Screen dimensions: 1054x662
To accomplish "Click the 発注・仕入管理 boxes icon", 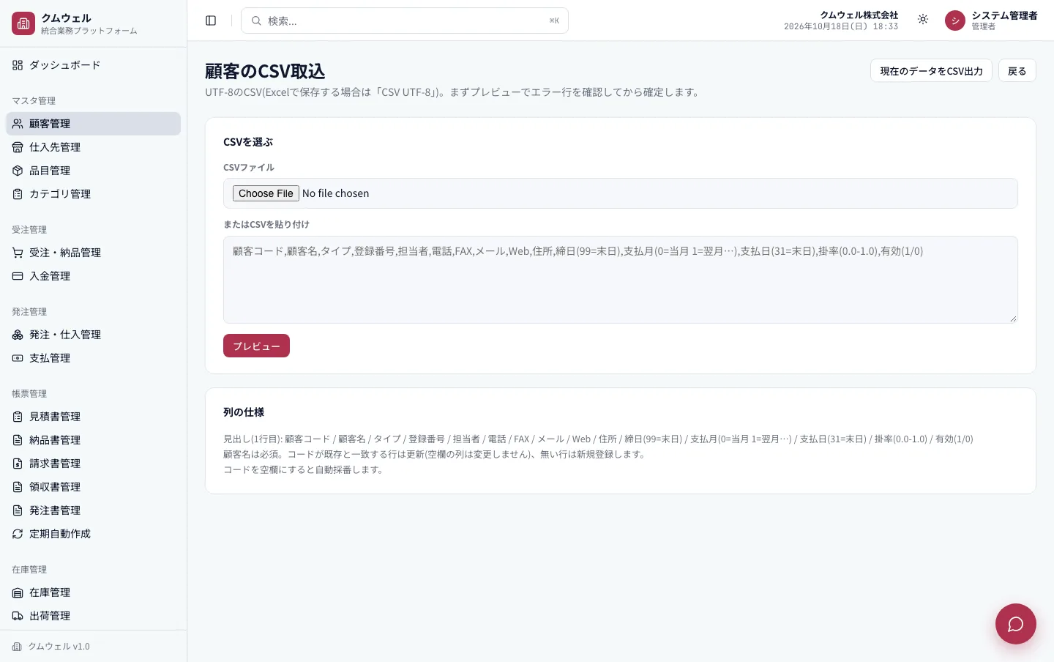I will 18,335.
